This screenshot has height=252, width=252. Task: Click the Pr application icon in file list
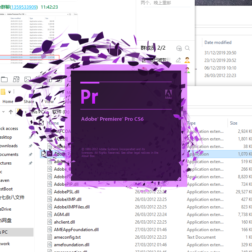(x=50, y=154)
